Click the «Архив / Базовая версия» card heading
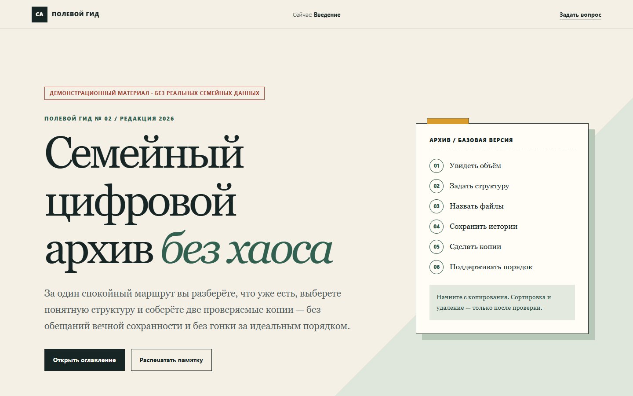Image resolution: width=633 pixels, height=396 pixels. coord(471,140)
